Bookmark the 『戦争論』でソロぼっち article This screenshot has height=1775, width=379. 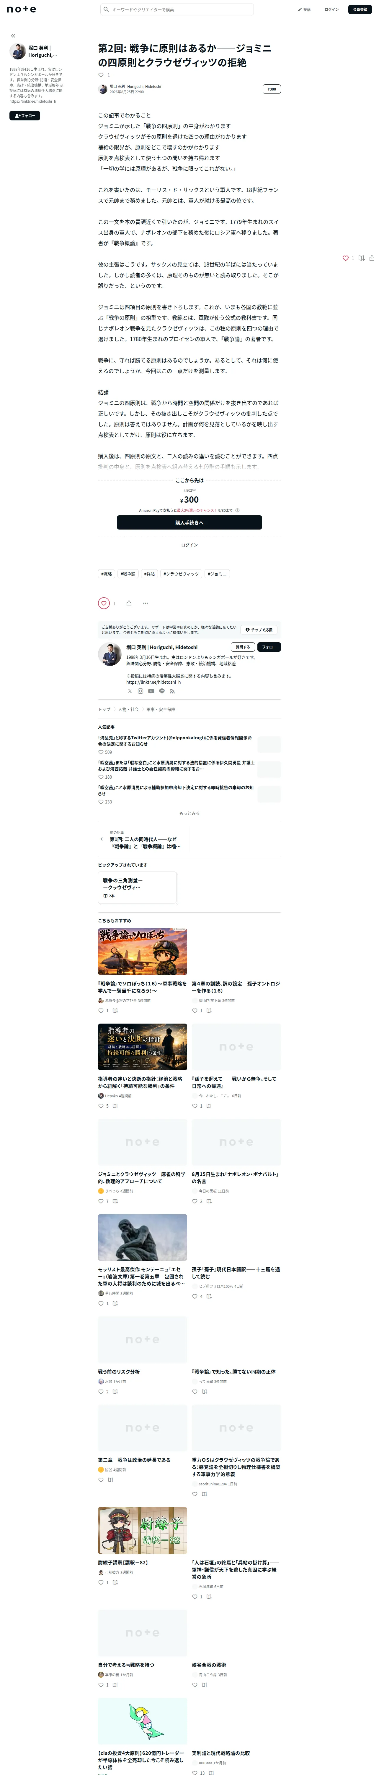click(x=115, y=1011)
